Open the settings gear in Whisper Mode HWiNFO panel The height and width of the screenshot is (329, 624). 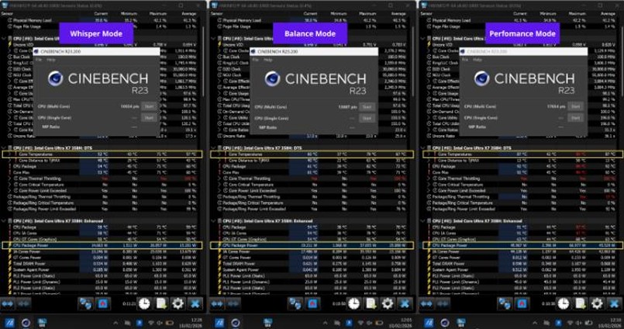(x=178, y=304)
